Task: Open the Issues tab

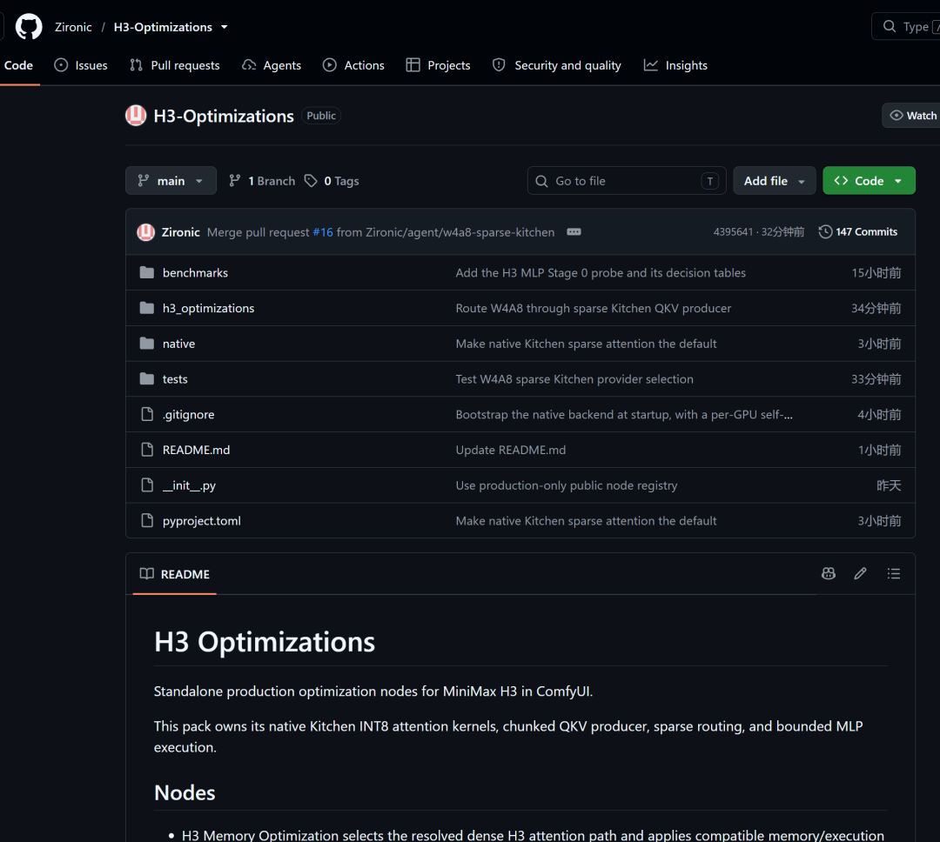Action: pos(81,65)
